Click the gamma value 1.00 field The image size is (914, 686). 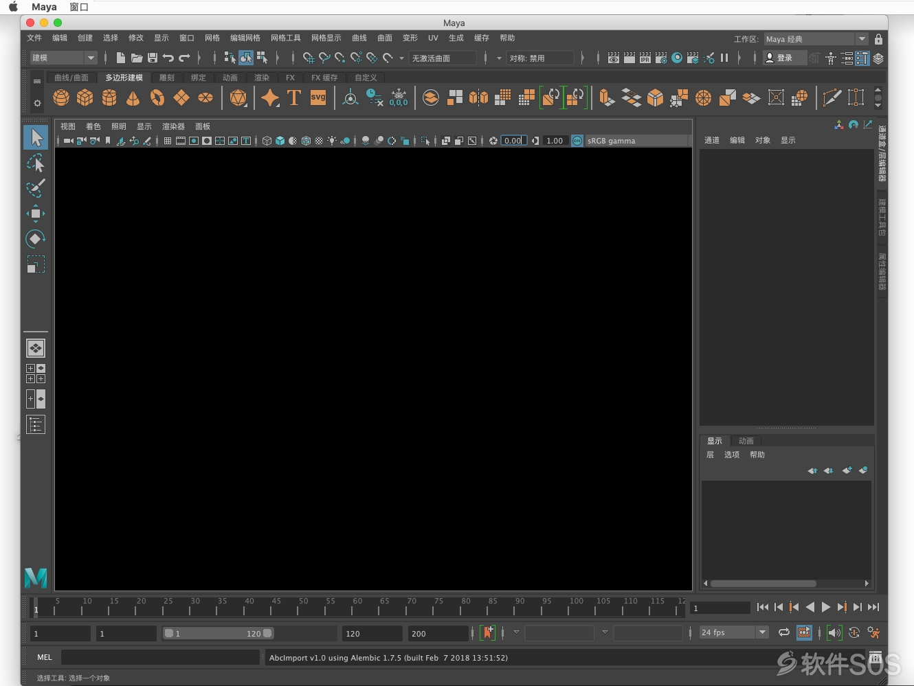(555, 141)
